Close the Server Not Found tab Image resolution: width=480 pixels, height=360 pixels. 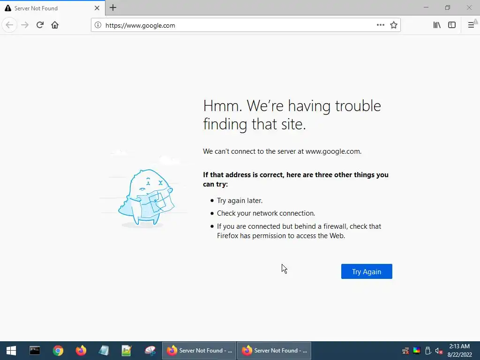coord(97,8)
